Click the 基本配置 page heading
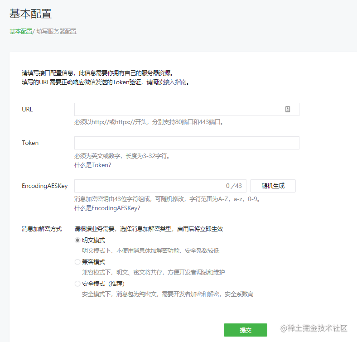 pyautogui.click(x=30, y=14)
